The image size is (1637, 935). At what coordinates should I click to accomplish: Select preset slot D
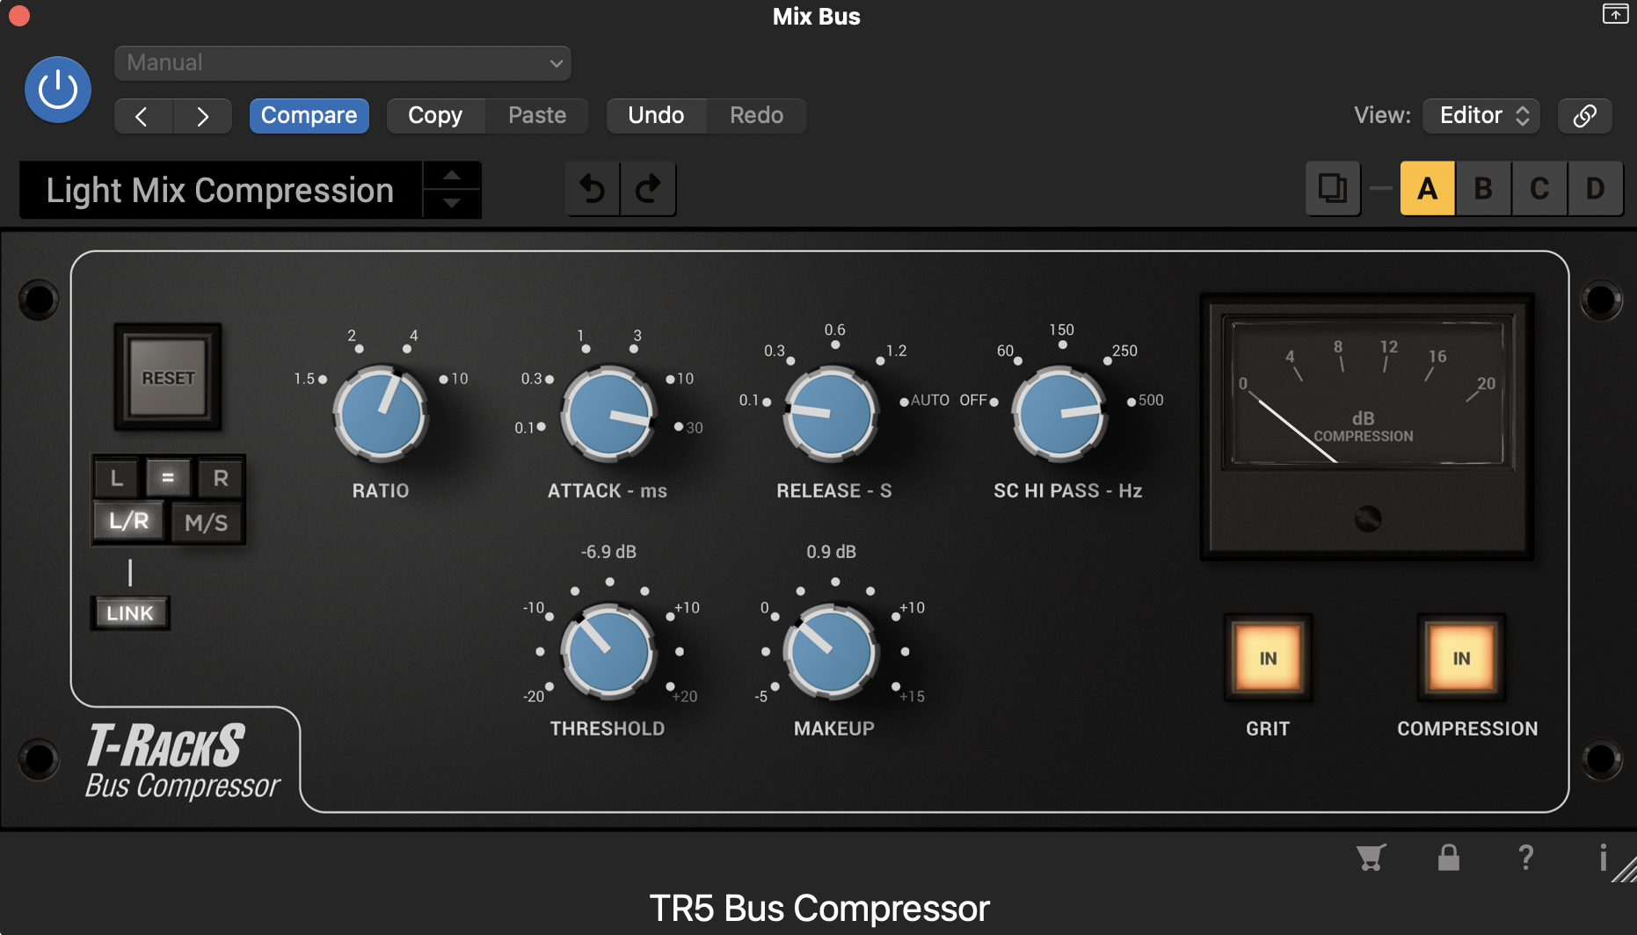[x=1595, y=189]
